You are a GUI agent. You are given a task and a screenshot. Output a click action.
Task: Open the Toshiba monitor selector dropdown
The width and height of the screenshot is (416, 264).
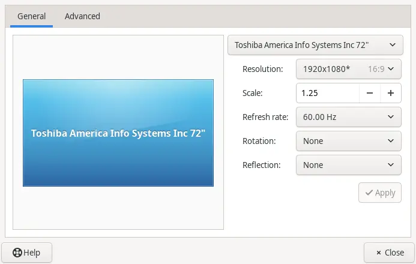point(315,44)
